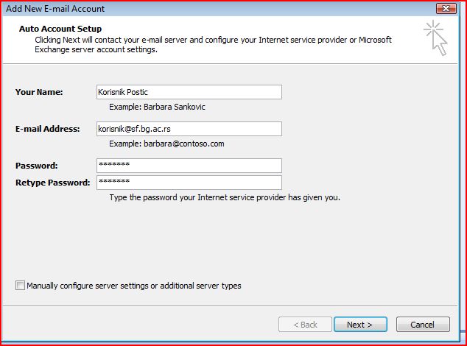Click the Auto Account Setup heading

(x=60, y=29)
